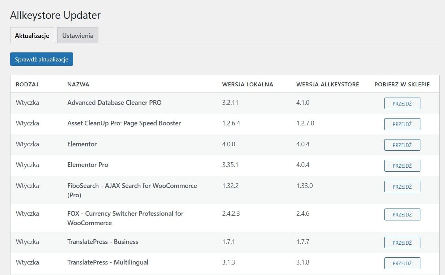Click PRZEJDŹ for Asset CleanUp Pro
445x275 pixels.
pos(402,124)
